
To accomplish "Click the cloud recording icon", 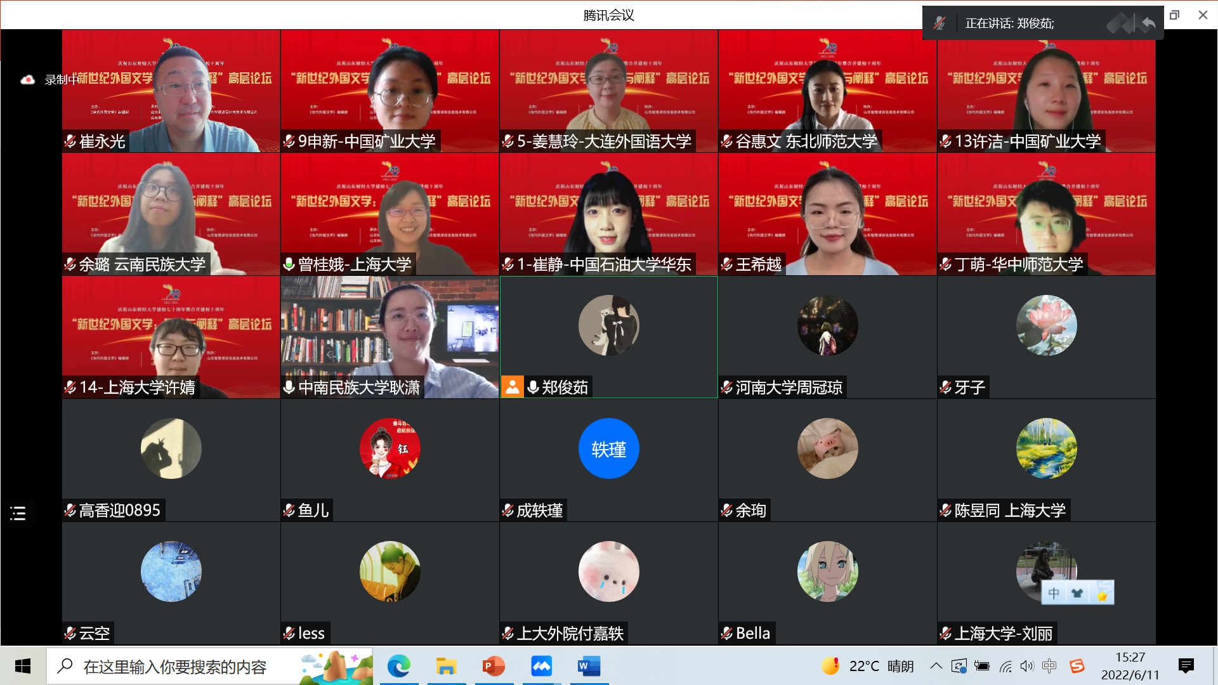I will click(27, 80).
